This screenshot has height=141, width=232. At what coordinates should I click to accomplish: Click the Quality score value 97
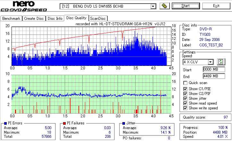tap(226, 117)
